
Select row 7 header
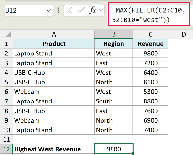point(6,101)
